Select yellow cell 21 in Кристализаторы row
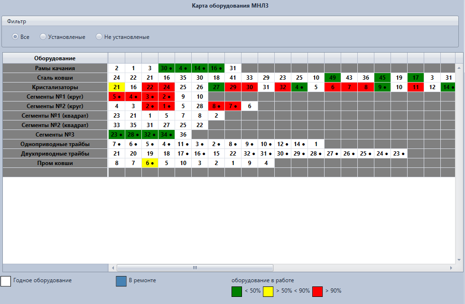The height and width of the screenshot is (304, 465). (116, 87)
